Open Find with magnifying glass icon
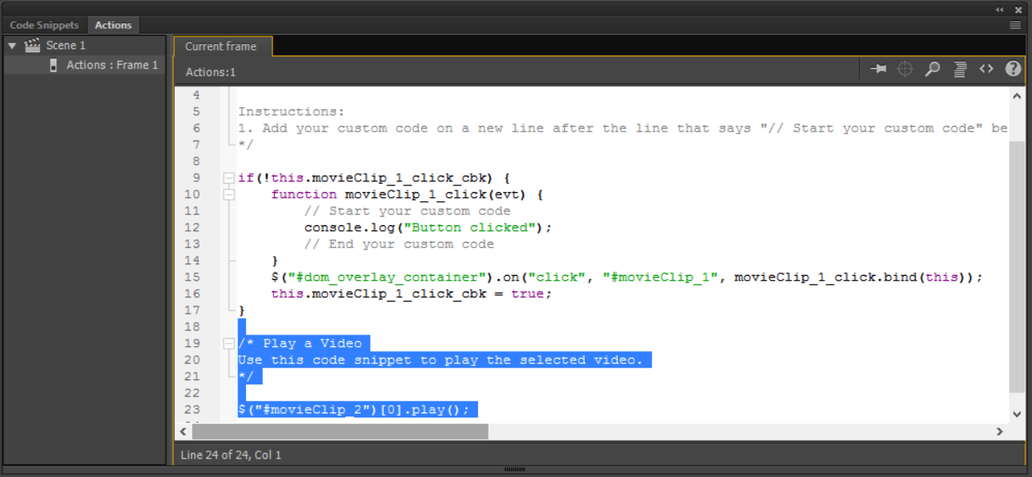Image resolution: width=1032 pixels, height=477 pixels. [x=932, y=69]
